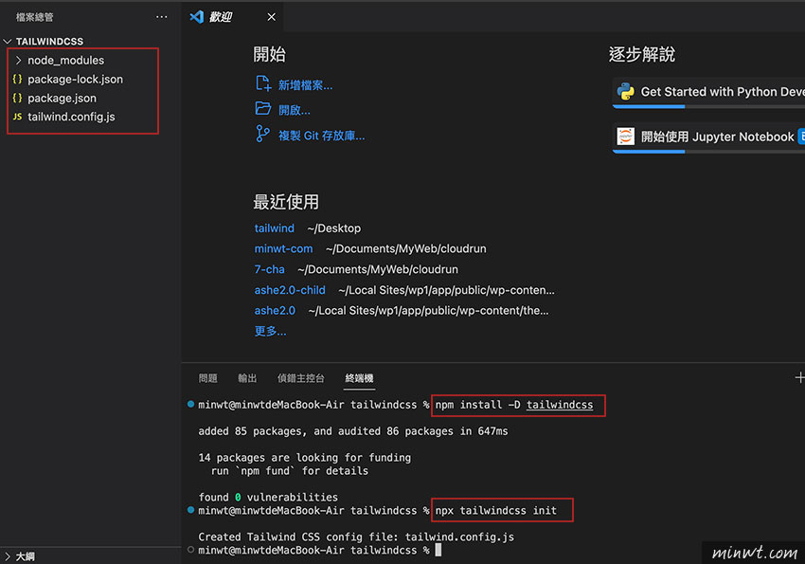Click the JSON braces icon for package-lock.json

(17, 79)
